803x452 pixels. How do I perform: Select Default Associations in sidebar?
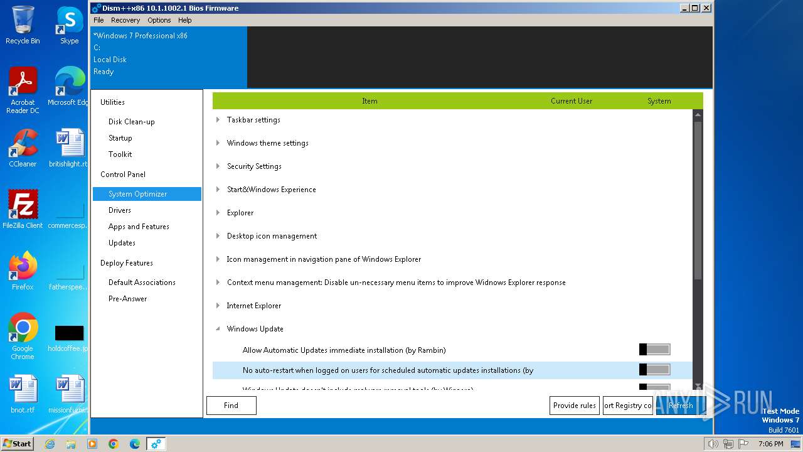(147, 282)
